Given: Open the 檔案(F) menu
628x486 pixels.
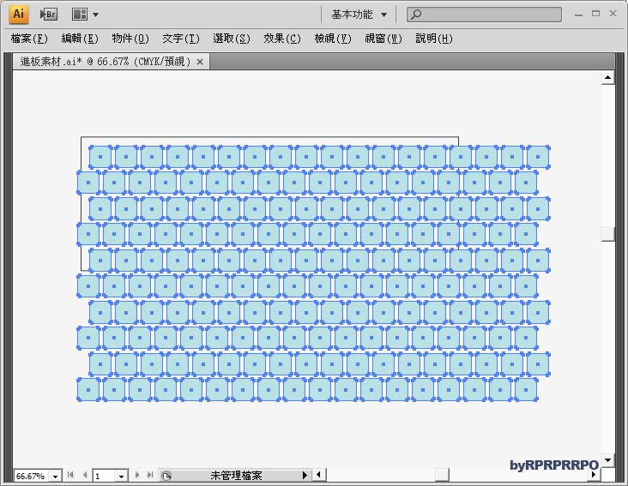Looking at the screenshot, I should pyautogui.click(x=29, y=39).
